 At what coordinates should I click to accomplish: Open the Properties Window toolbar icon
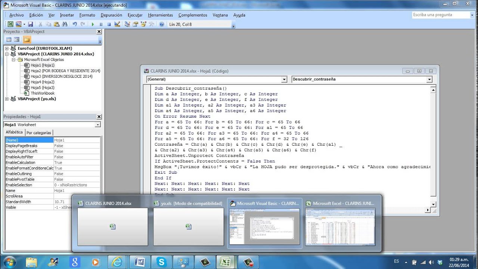tap(135, 24)
